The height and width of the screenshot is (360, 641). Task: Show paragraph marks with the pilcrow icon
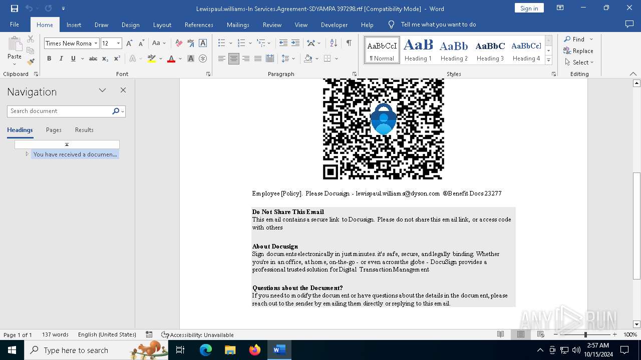coord(349,43)
